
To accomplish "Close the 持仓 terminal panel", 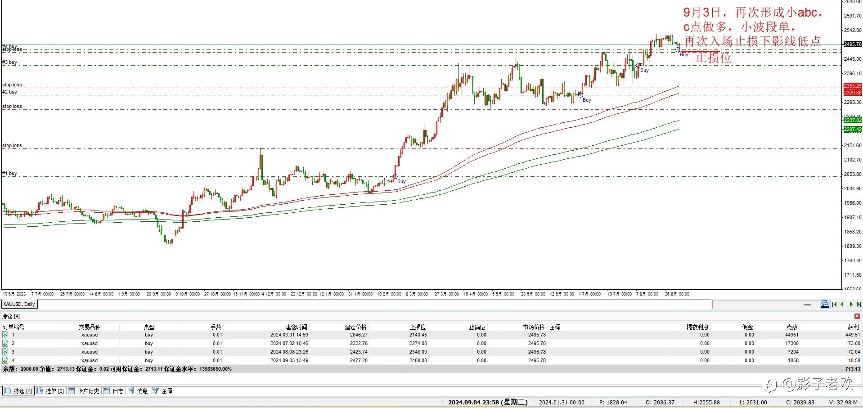I will (857, 316).
